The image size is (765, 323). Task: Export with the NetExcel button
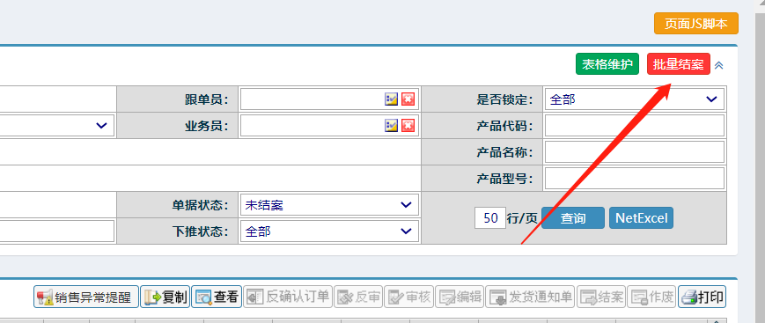[x=641, y=218]
